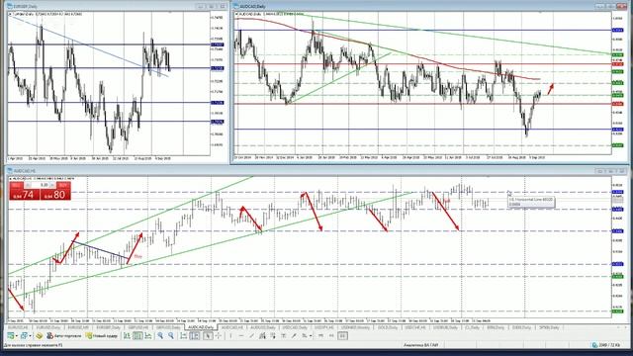Click the connection status traffic icon

[x=594, y=345]
